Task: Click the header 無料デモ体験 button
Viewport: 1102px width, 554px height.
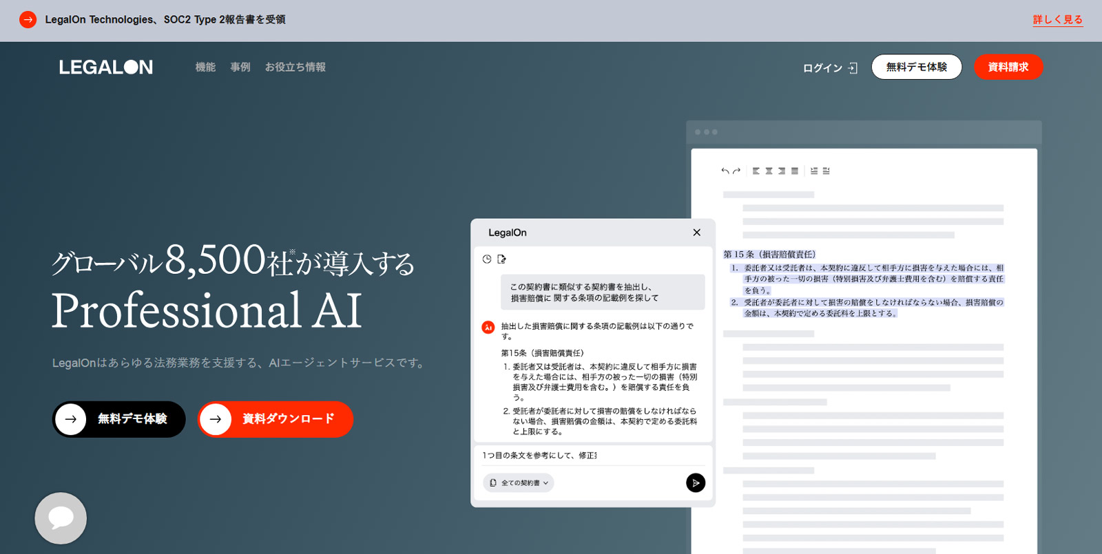Action: pos(917,67)
